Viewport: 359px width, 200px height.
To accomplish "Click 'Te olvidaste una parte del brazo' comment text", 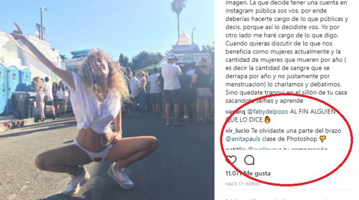I will pyautogui.click(x=296, y=131).
